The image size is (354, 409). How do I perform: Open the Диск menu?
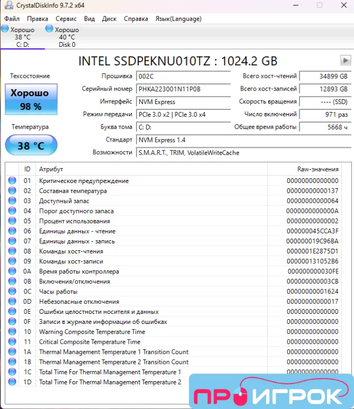click(x=109, y=19)
